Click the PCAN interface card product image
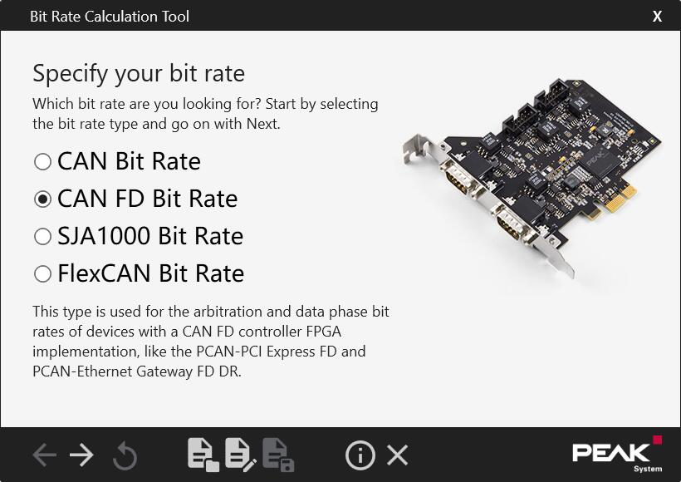This screenshot has height=482, width=681. coord(532,178)
